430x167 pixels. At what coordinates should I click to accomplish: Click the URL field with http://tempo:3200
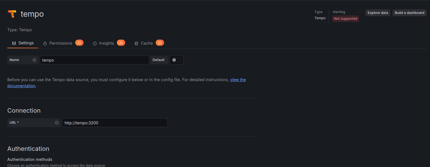point(115,123)
